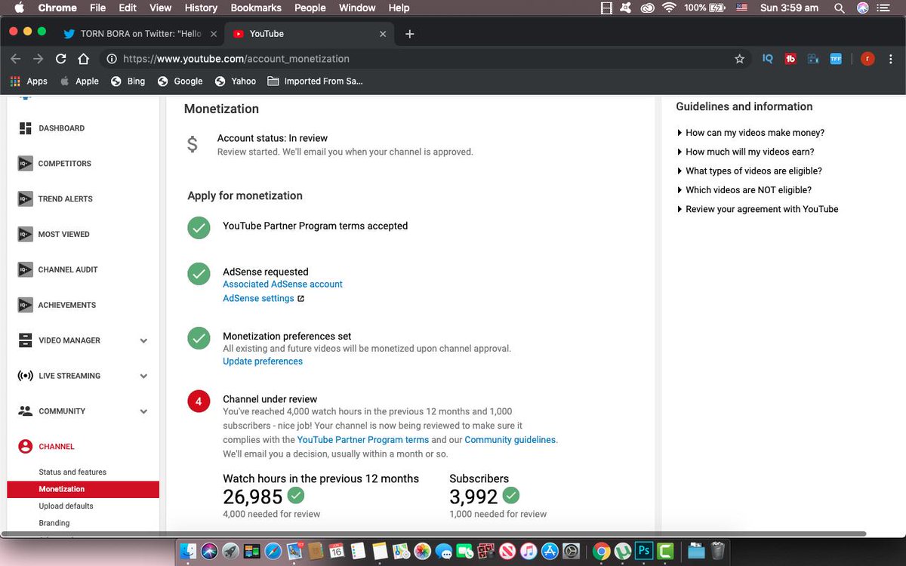906x566 pixels.
Task: Click 'Account status: In review' text
Action: (273, 138)
